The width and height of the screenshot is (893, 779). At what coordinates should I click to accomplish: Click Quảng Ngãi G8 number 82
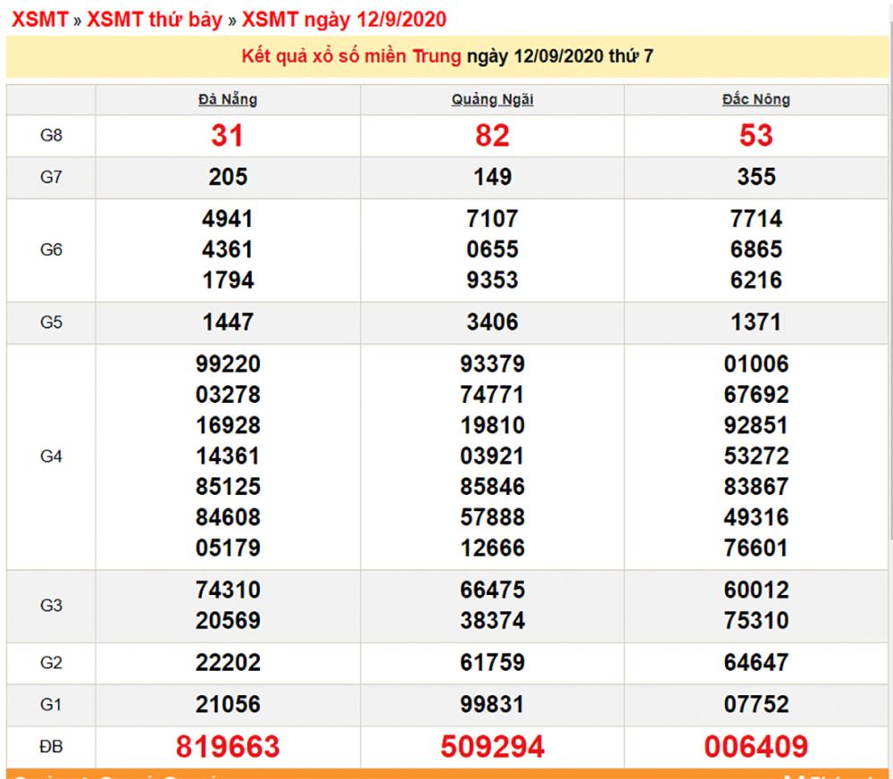pyautogui.click(x=490, y=136)
